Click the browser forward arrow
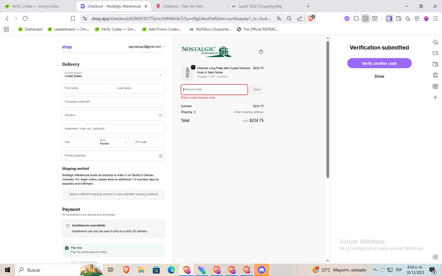This screenshot has width=442, height=276. pyautogui.click(x=16, y=19)
